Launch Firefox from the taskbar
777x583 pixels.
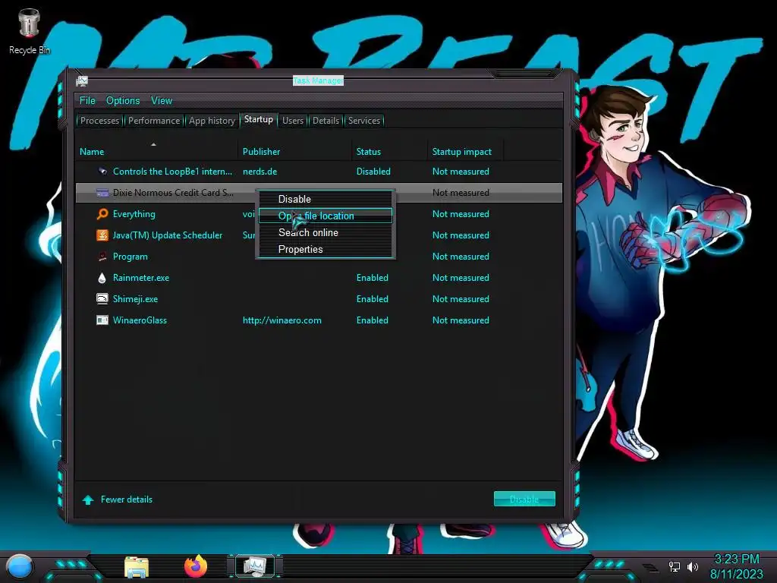click(x=196, y=566)
